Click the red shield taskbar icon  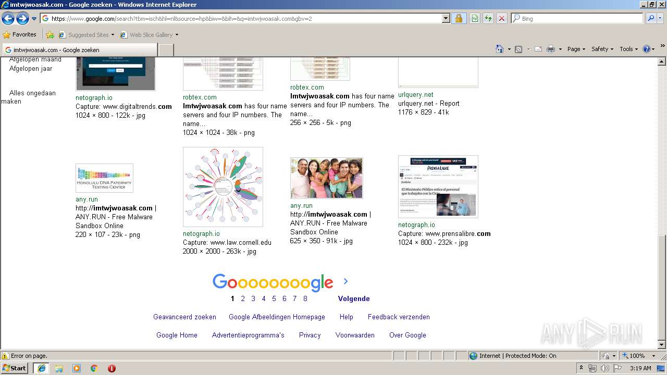click(x=112, y=368)
